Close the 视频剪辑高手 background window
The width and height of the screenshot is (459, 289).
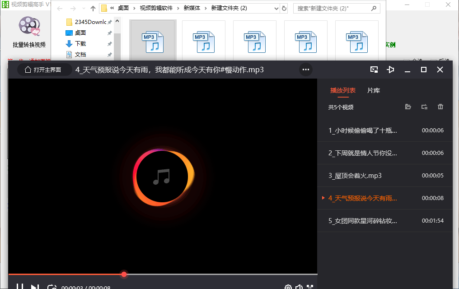coord(448,5)
